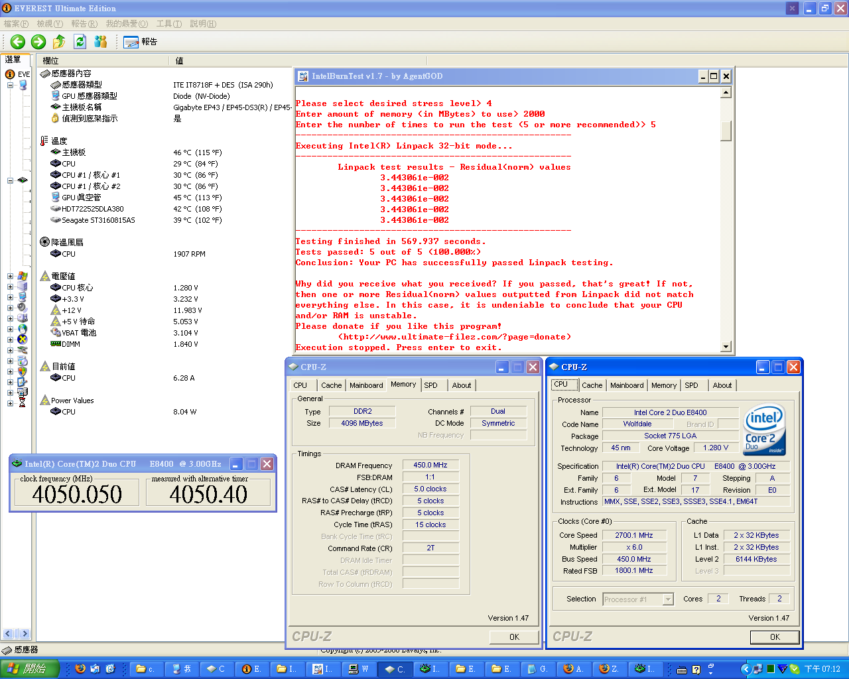Open the taskbar item labeled G.

pyautogui.click(x=538, y=669)
